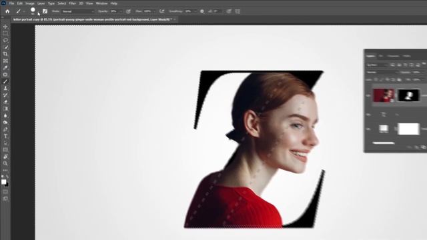Open the Window menu
Image resolution: width=427 pixels, height=240 pixels.
[101, 3]
